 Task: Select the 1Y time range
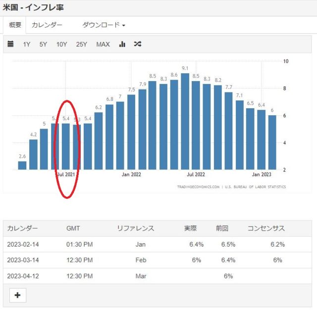(x=27, y=45)
